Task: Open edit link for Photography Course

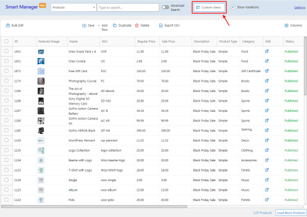Action: pyautogui.click(x=267, y=81)
